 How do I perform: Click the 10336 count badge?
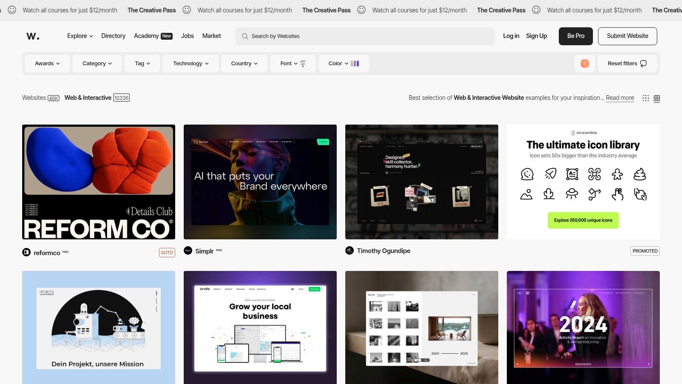click(x=121, y=98)
